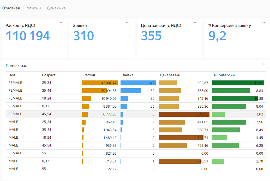Screen dimensions: 270x181
Task: Select the Основная tab
Action: [11, 8]
